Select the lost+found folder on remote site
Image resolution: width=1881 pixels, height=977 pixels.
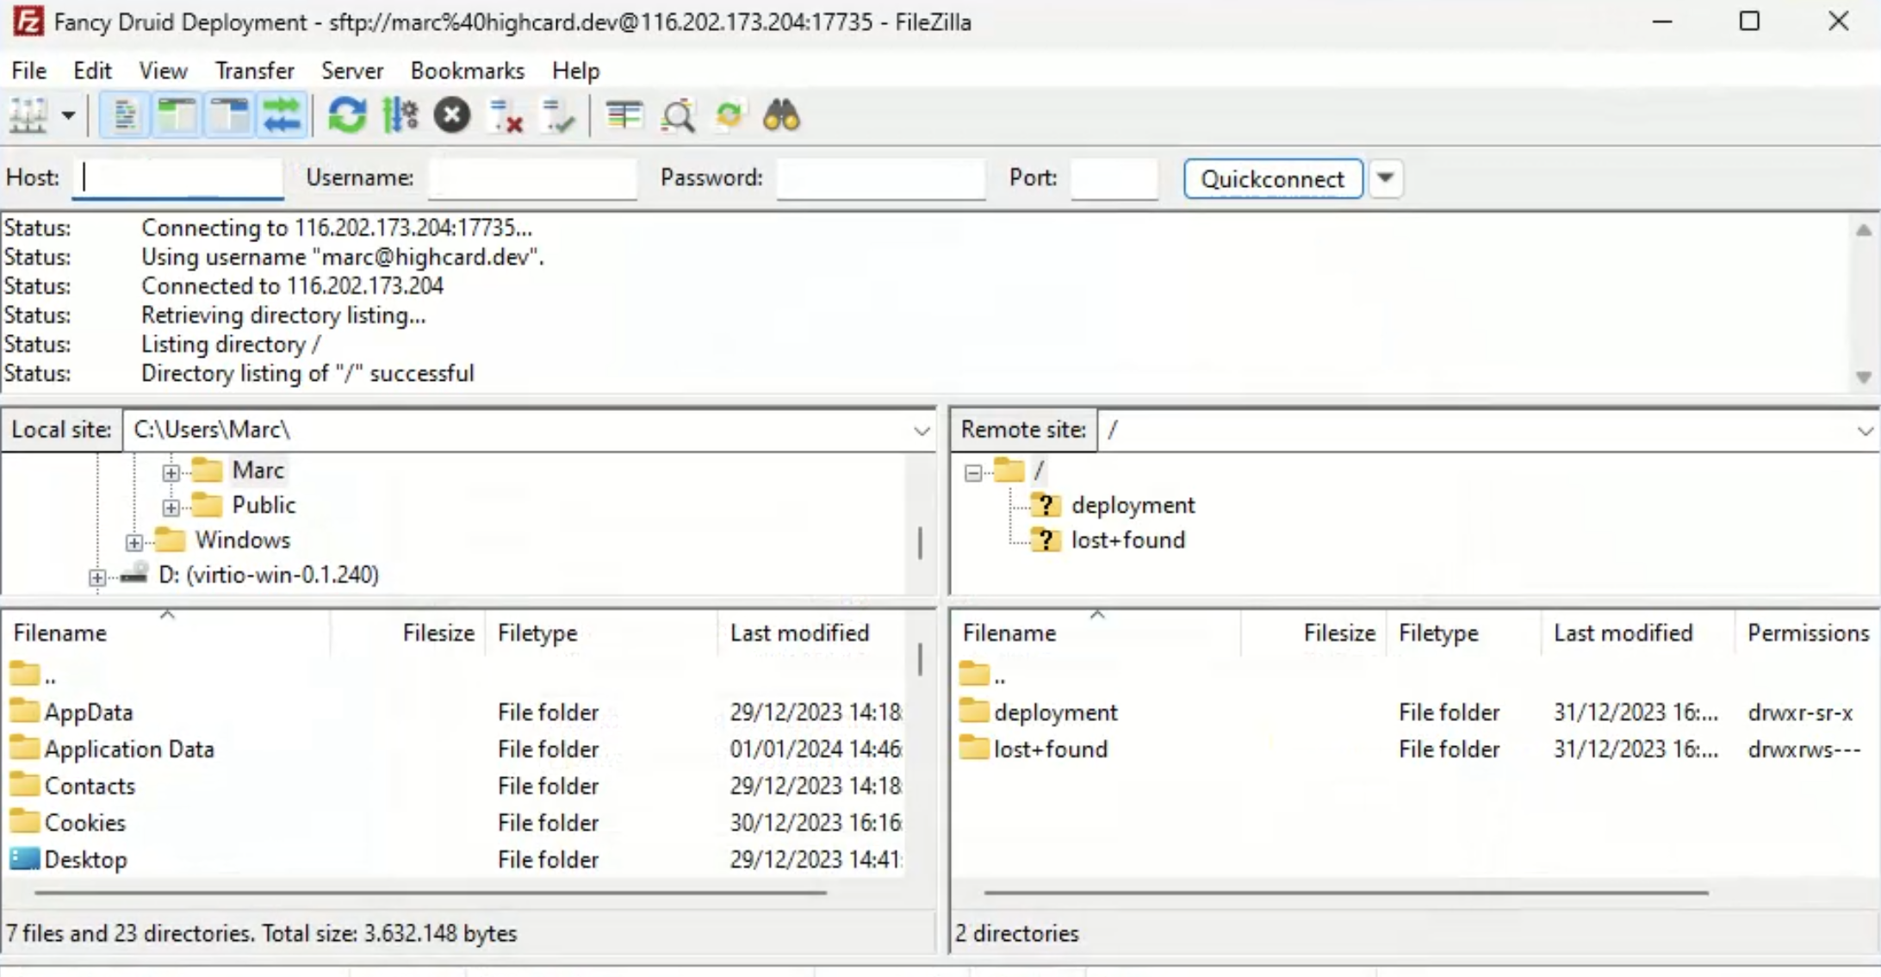coord(1050,748)
